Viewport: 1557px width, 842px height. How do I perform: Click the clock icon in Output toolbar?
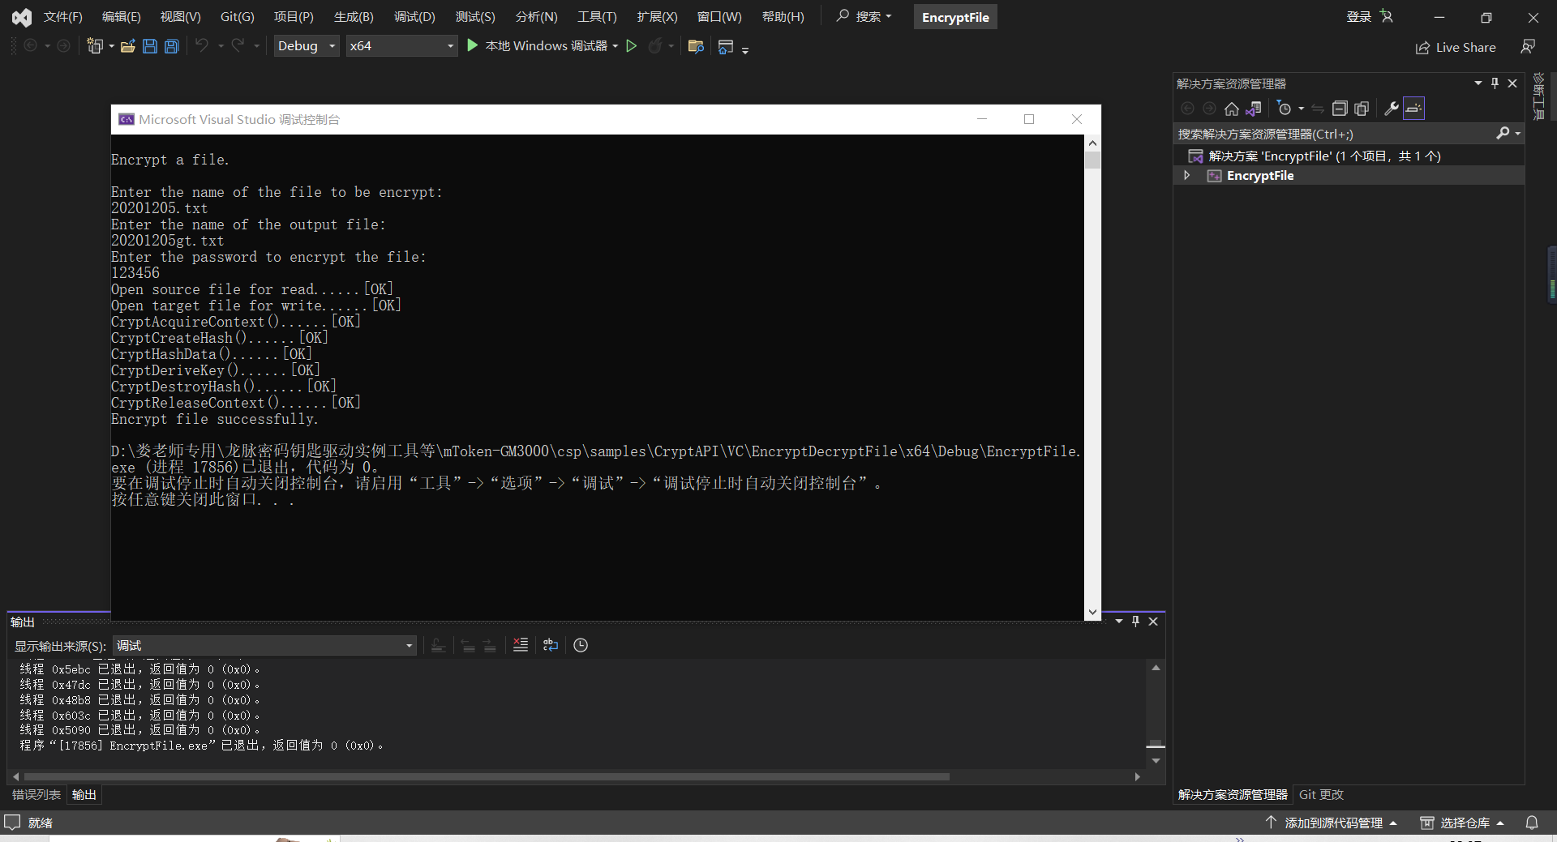(581, 645)
